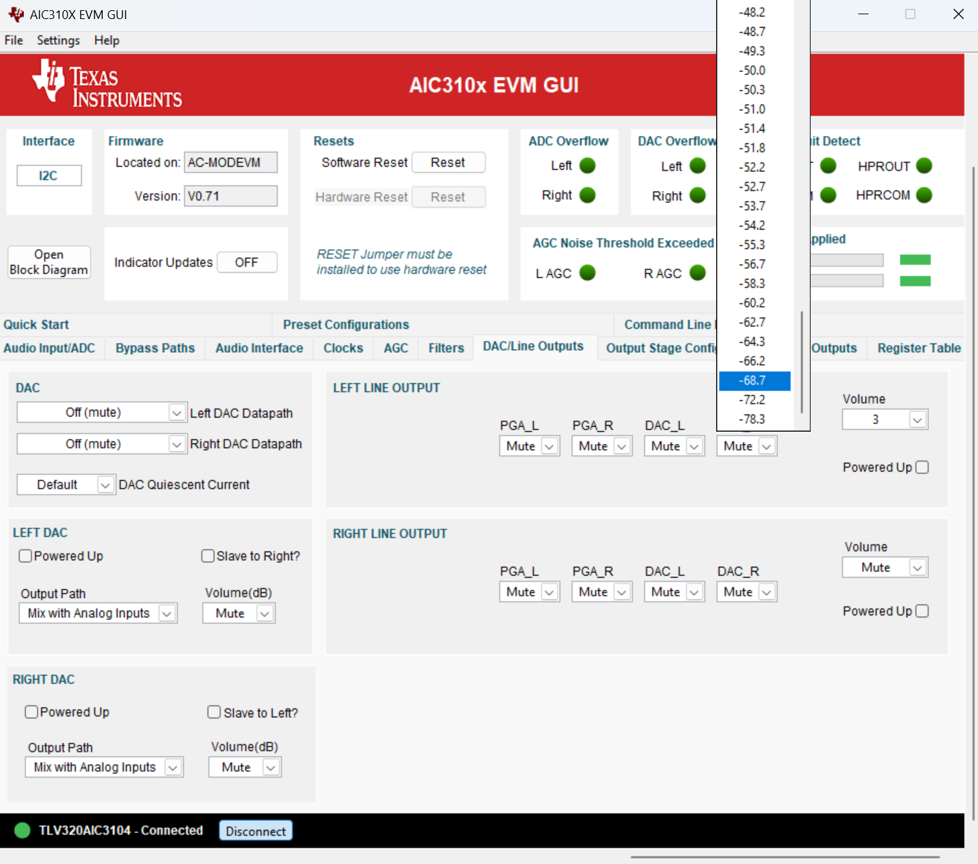Viewport: 978px width, 864px height.
Task: Select -78.3 in the dropdown list
Action: pos(754,419)
